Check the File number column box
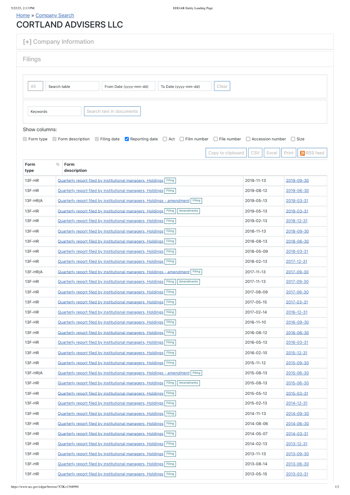Screen dimensions: 350x495 pos(216,139)
